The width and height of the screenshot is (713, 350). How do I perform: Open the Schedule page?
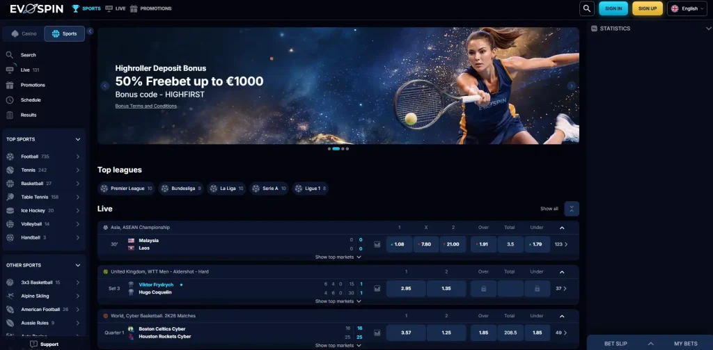31,100
